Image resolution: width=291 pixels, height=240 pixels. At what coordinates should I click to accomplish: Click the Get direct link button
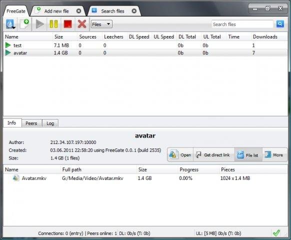(x=214, y=155)
